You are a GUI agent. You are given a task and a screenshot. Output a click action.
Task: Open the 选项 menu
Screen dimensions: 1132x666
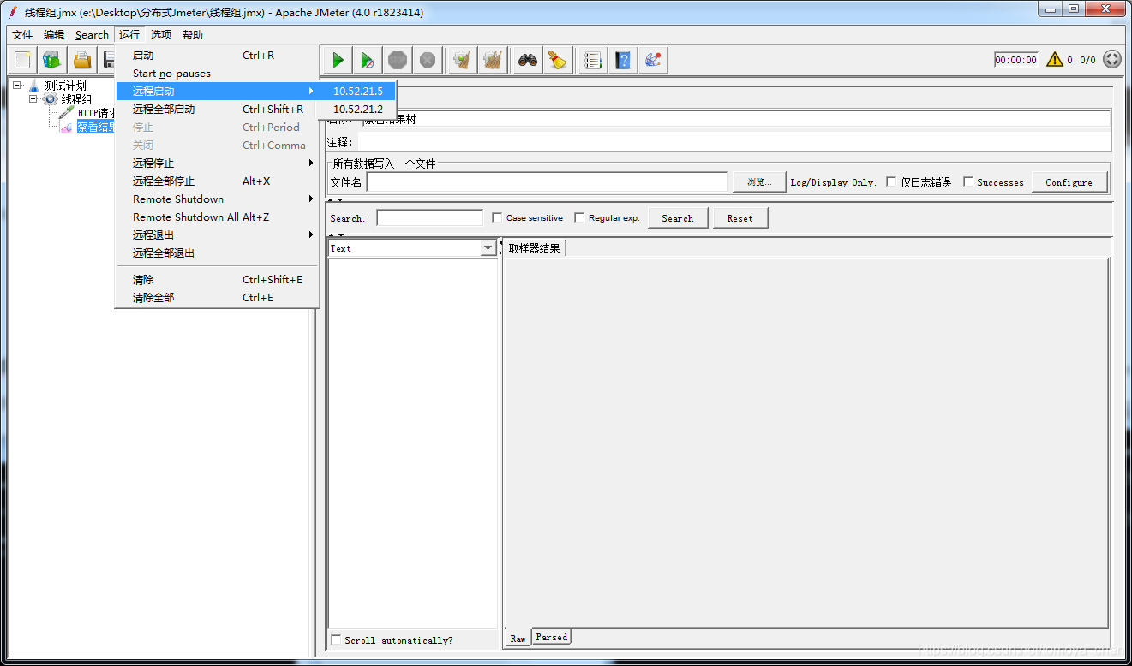coord(161,35)
